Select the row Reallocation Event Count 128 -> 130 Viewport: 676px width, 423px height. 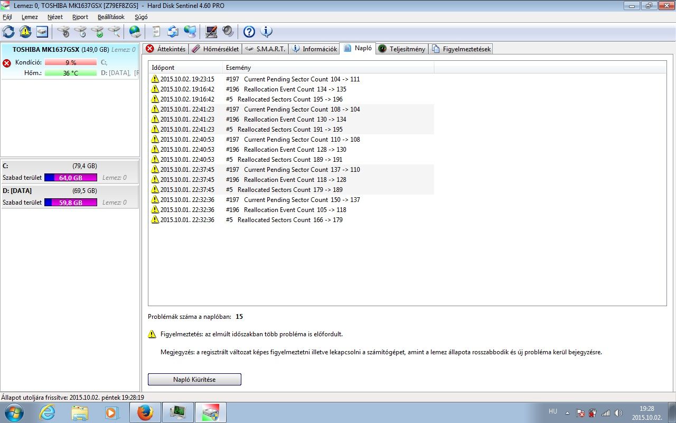(292, 149)
